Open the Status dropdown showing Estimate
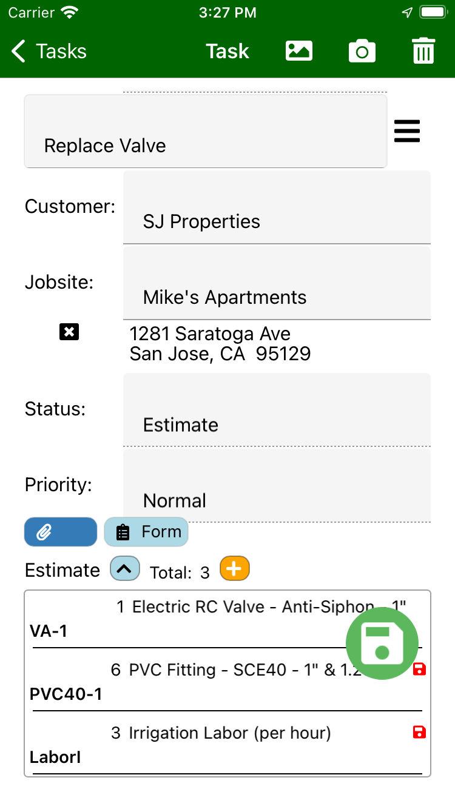This screenshot has width=455, height=809. [x=277, y=411]
